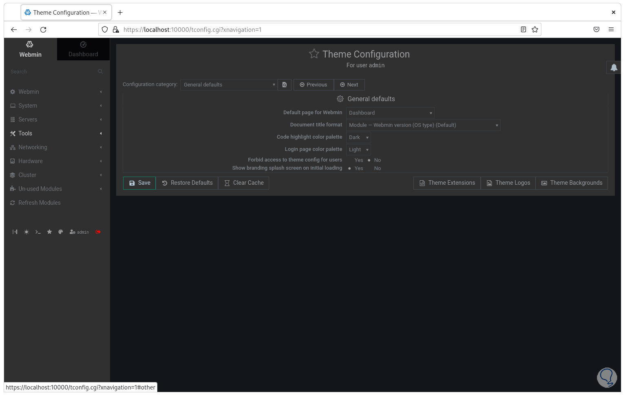
Task: Open favorites star in sidebar footer
Action: point(49,232)
